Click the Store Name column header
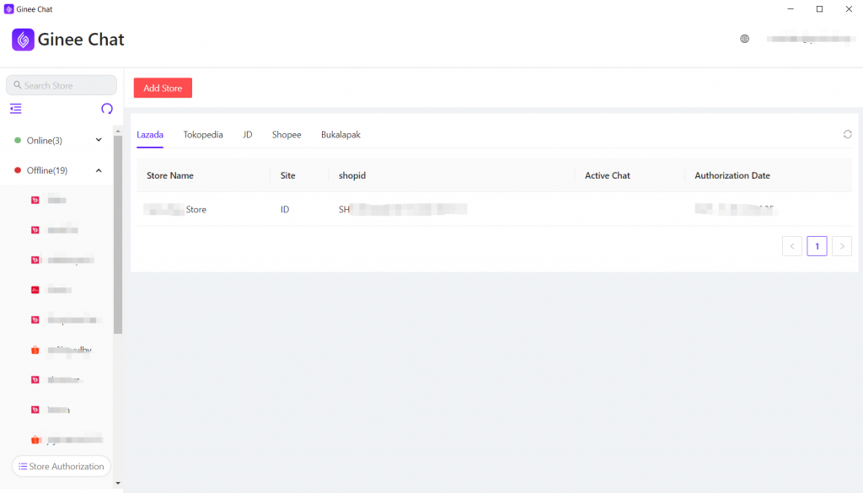 point(170,175)
